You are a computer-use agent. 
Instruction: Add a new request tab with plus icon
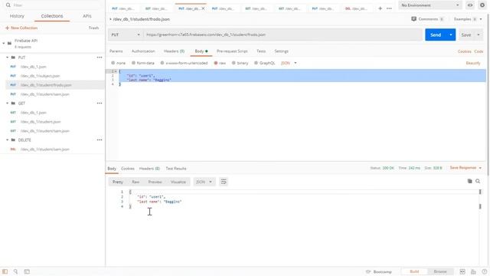pos(380,8)
